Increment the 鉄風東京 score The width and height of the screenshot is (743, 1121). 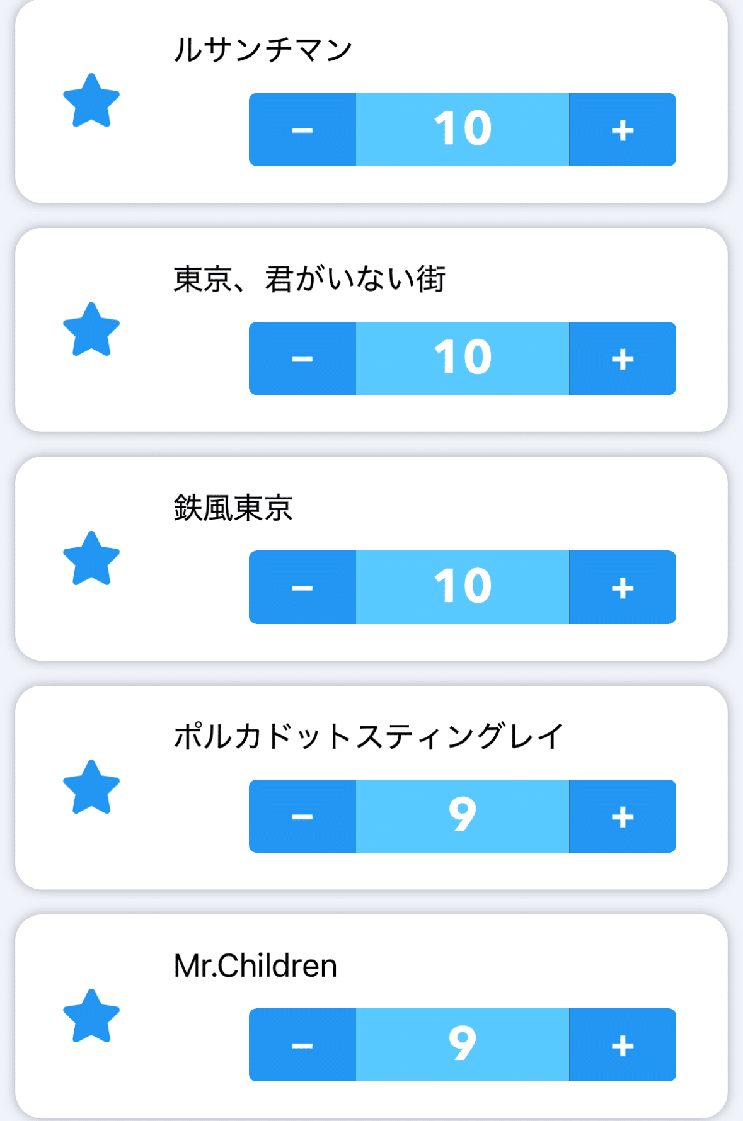(x=622, y=587)
